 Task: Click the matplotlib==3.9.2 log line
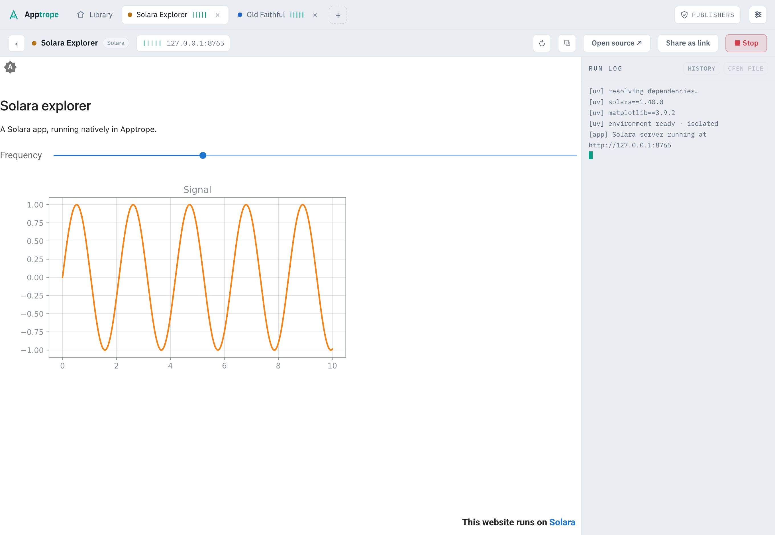(x=632, y=113)
